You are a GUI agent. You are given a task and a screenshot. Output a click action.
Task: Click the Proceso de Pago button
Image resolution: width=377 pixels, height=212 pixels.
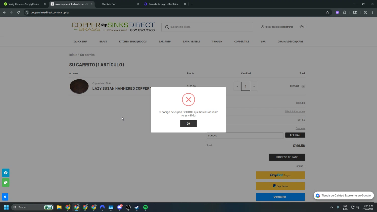[287, 157]
